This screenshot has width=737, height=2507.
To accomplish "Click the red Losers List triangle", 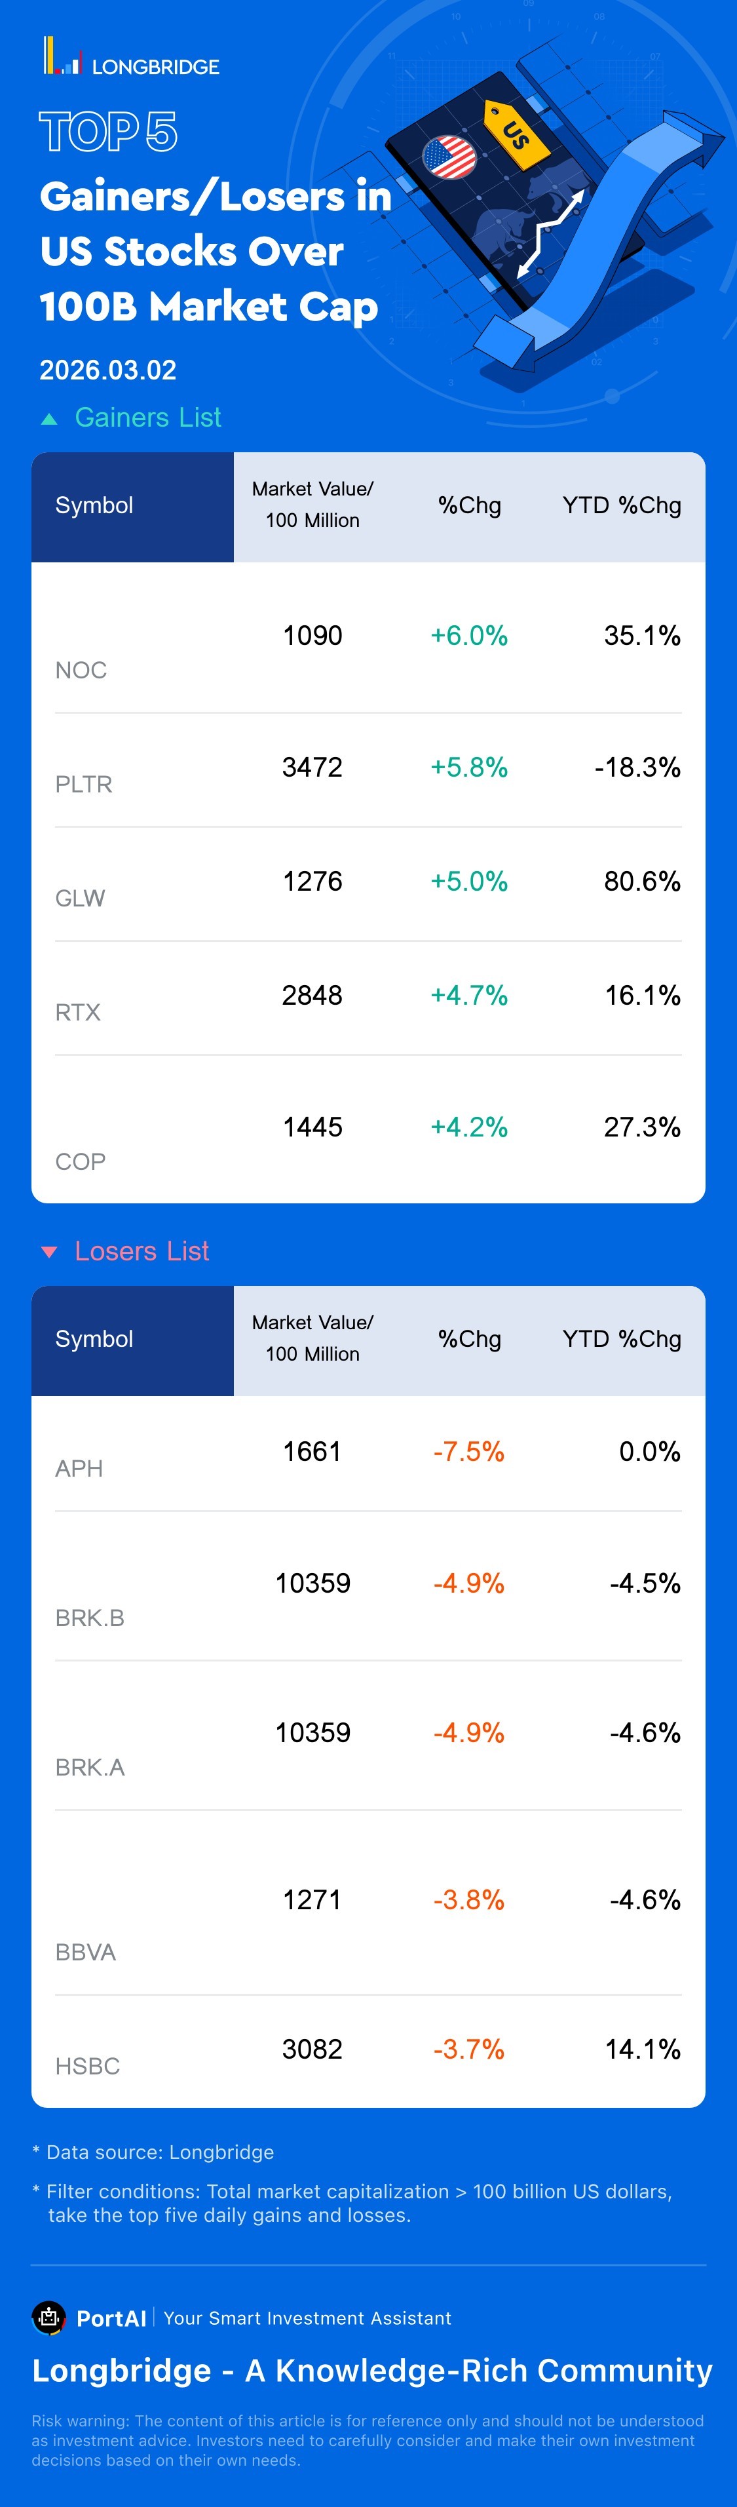I will pos(50,1253).
